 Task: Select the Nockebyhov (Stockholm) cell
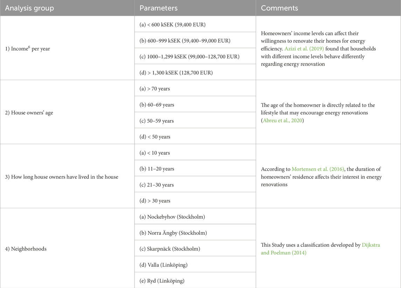tap(195, 216)
